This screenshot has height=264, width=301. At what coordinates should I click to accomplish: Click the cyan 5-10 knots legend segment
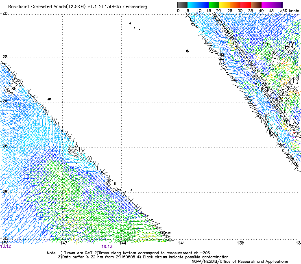point(193,5)
